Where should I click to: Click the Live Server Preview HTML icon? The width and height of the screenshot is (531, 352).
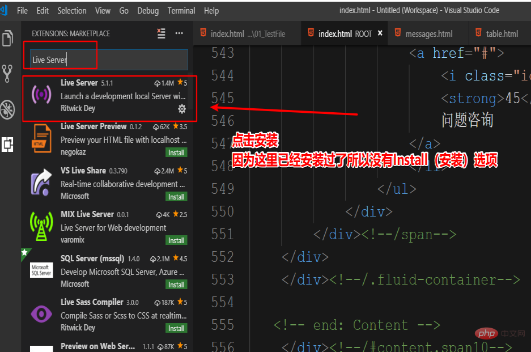click(x=41, y=138)
